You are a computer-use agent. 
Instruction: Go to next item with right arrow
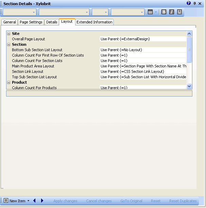(x=42, y=201)
